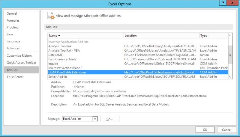Click the Publisher <None> value
The width and height of the screenshot is (240, 137).
[79, 87]
